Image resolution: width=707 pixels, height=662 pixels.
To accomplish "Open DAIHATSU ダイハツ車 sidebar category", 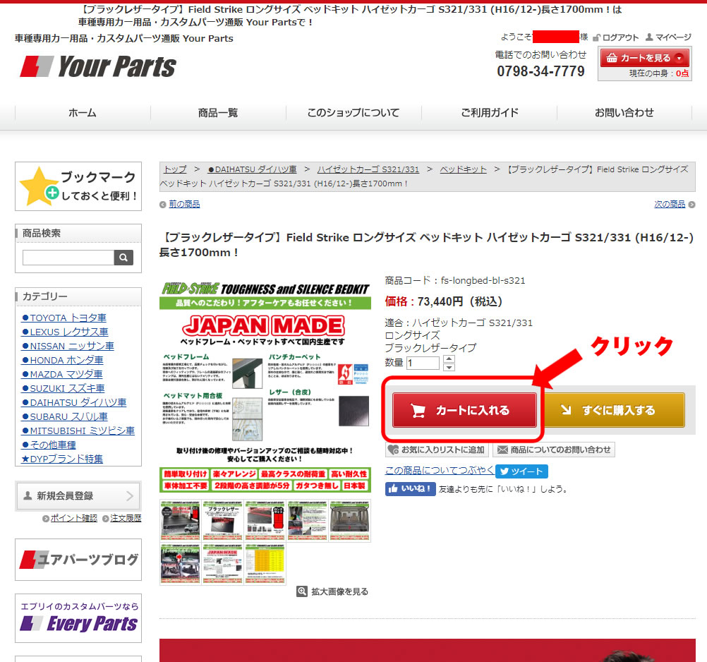I will point(74,402).
